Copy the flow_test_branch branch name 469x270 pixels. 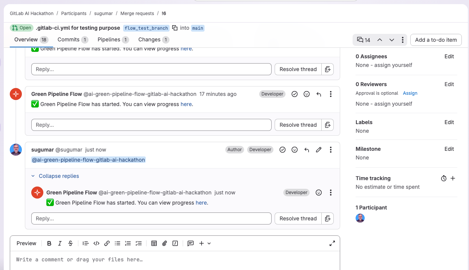(175, 28)
